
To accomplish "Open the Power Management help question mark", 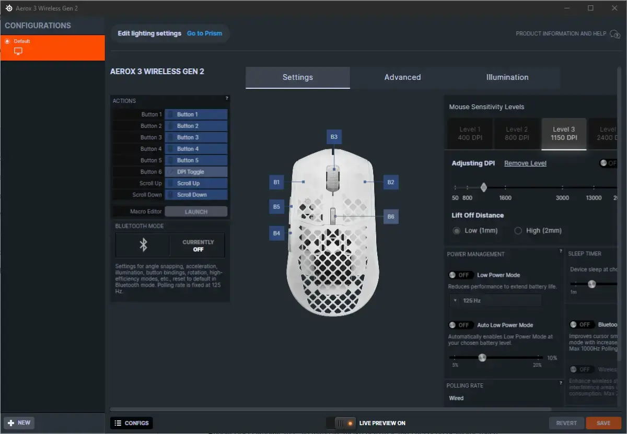I will (x=561, y=251).
